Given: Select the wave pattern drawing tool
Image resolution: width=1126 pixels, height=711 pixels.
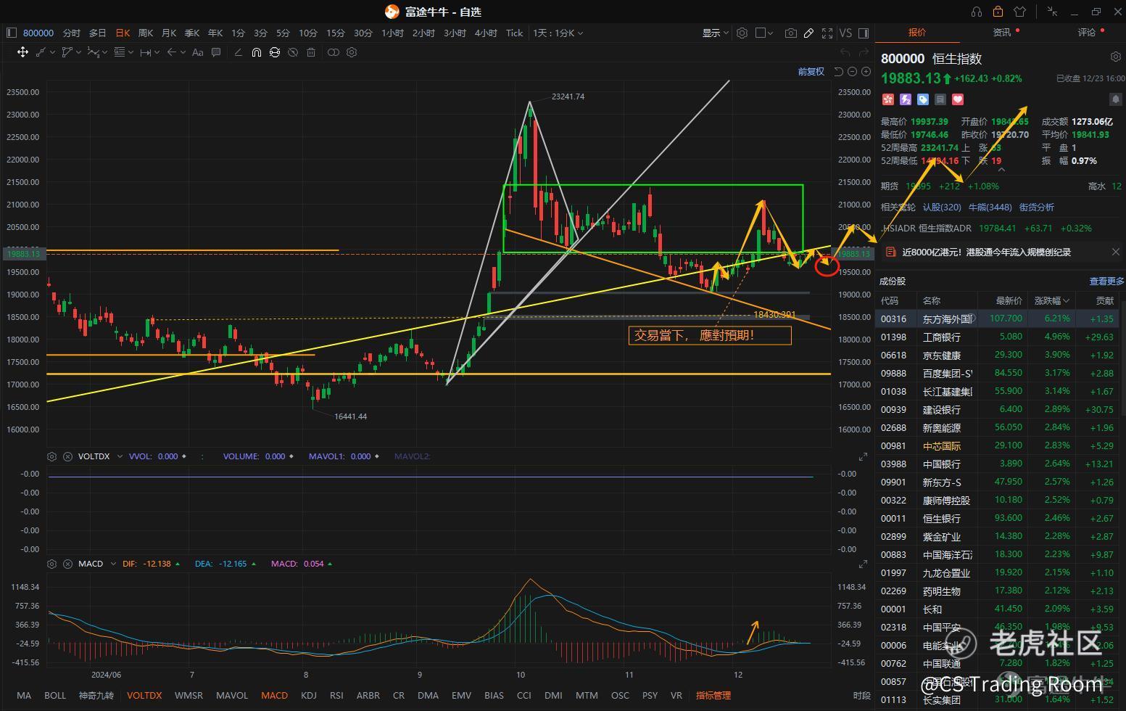Looking at the screenshot, I should click(x=93, y=52).
